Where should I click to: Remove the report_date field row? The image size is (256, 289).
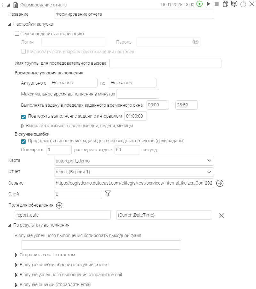(221, 215)
